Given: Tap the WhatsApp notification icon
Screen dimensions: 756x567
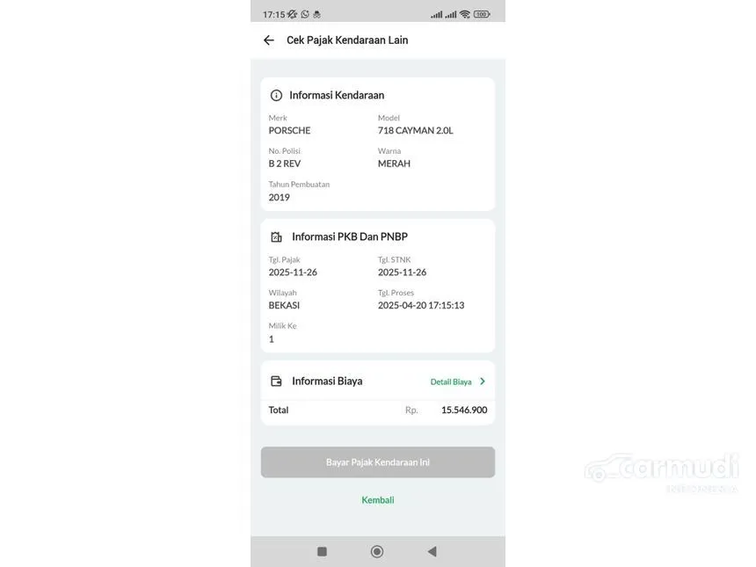Looking at the screenshot, I should click(x=305, y=14).
